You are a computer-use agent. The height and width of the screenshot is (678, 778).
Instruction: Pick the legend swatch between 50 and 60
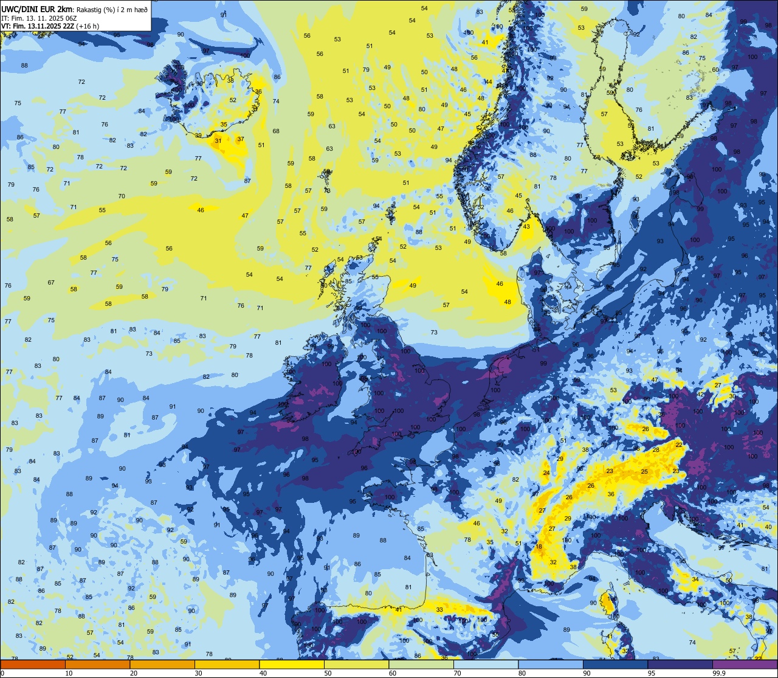tap(356, 664)
